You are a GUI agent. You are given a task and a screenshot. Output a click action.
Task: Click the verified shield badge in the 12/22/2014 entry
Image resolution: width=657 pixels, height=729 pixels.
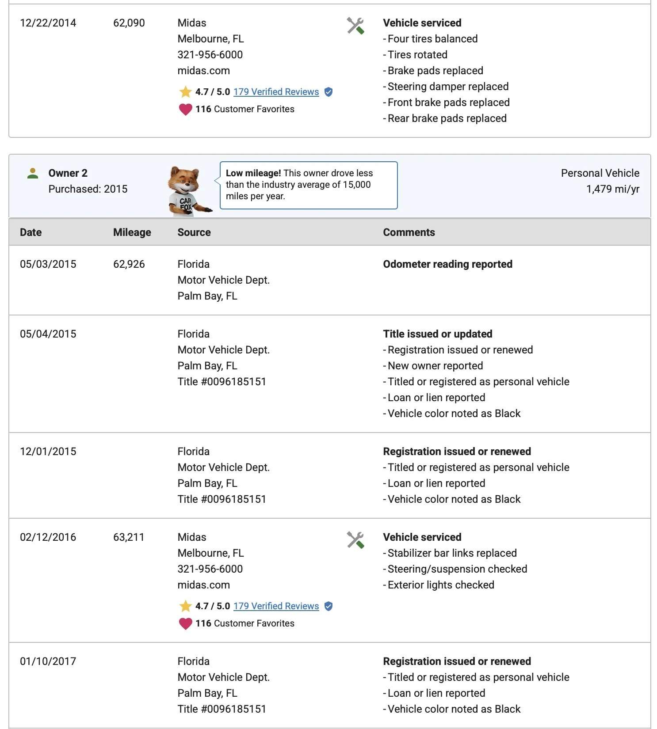tap(328, 92)
